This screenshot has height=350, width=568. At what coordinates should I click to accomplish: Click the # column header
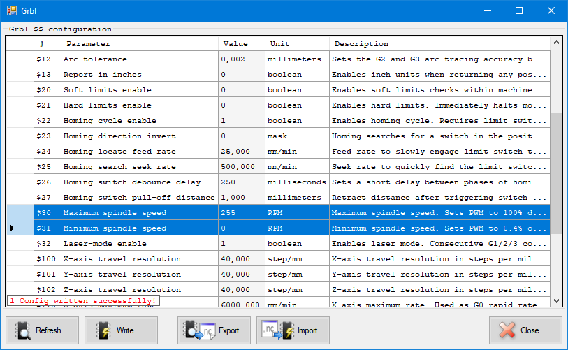pyautogui.click(x=48, y=44)
